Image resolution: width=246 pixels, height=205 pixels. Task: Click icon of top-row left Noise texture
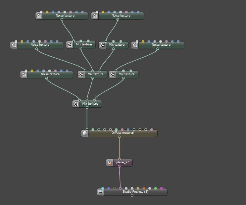click(x=39, y=16)
